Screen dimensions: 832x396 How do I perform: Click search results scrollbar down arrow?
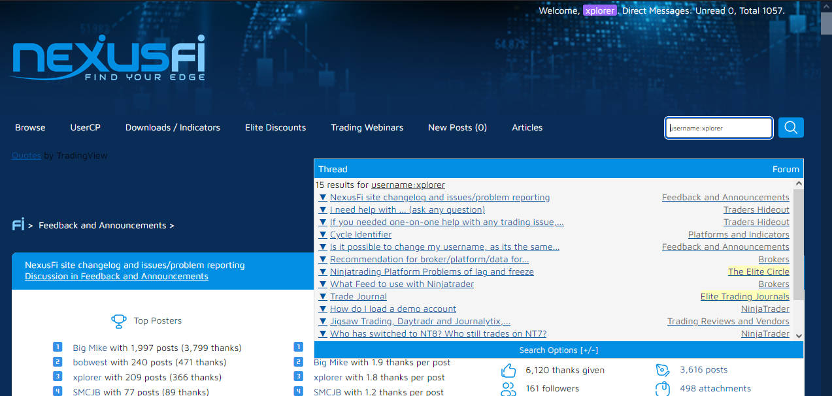pyautogui.click(x=798, y=335)
